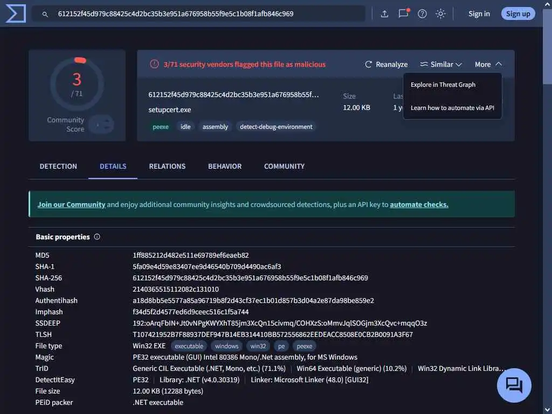Open the notifications chat icon
This screenshot has height=414, width=552.
pos(403,13)
